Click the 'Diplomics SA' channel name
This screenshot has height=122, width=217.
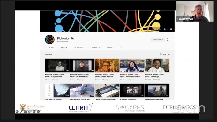tap(65, 38)
